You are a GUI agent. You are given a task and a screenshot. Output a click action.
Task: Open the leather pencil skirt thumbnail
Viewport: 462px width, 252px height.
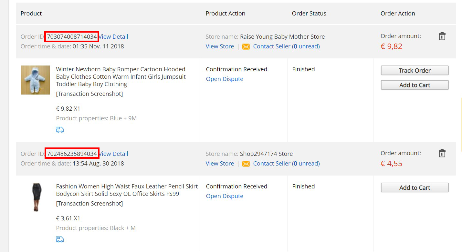tap(35, 197)
